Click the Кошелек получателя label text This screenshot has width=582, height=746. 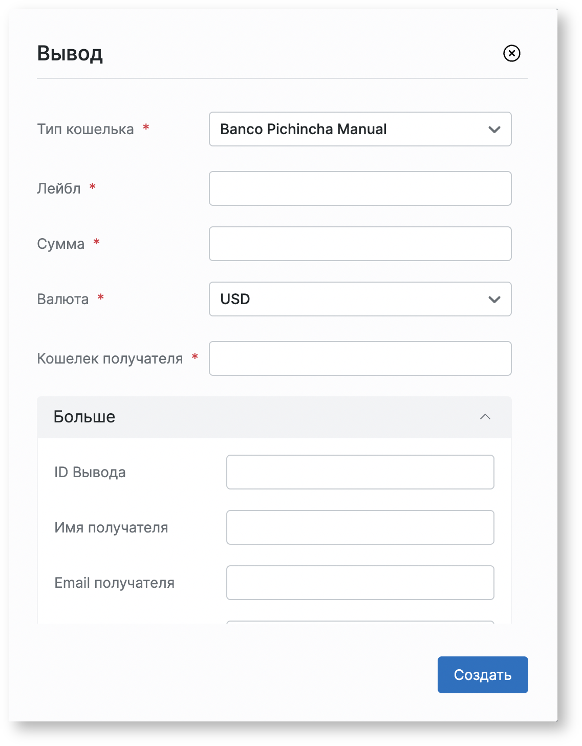[x=110, y=358]
